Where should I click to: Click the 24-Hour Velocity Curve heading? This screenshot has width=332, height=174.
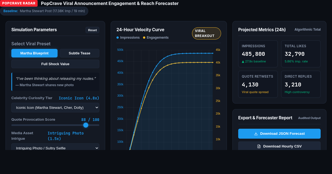140,30
